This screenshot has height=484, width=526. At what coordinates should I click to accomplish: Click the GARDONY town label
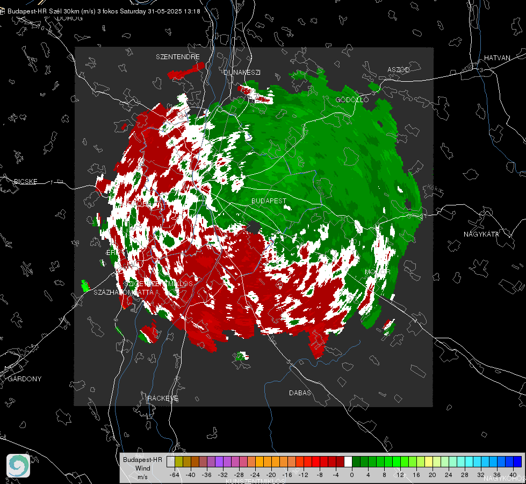coord(25,379)
